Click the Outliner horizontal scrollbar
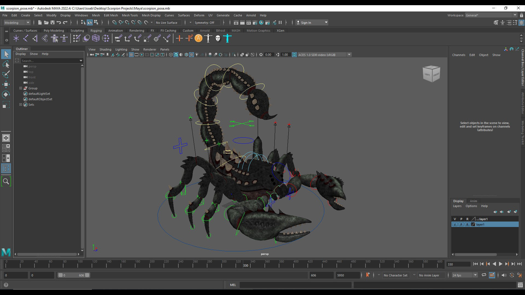This screenshot has height=295, width=525. [x=46, y=254]
